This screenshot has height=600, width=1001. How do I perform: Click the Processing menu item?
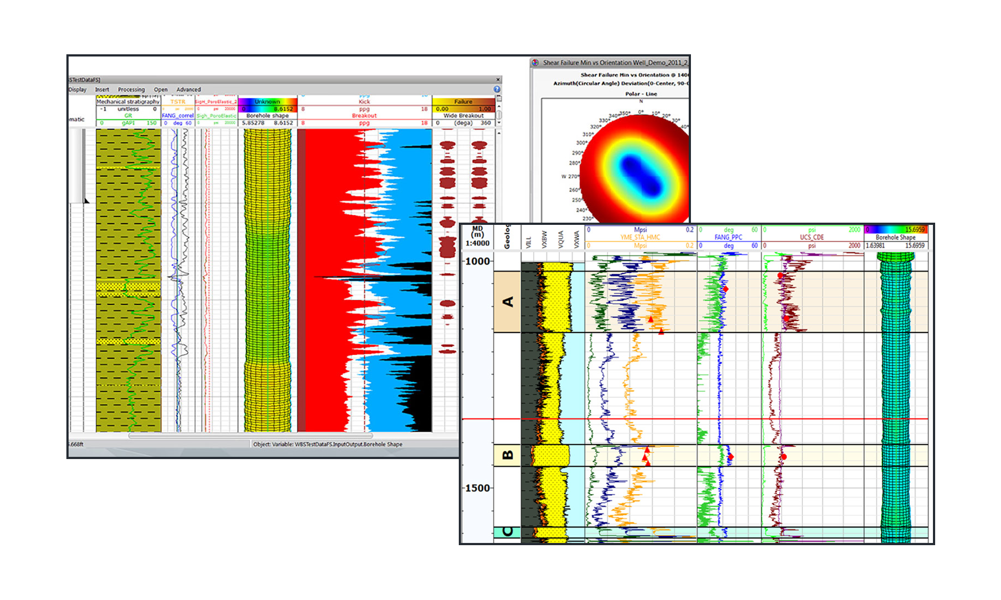(x=131, y=89)
